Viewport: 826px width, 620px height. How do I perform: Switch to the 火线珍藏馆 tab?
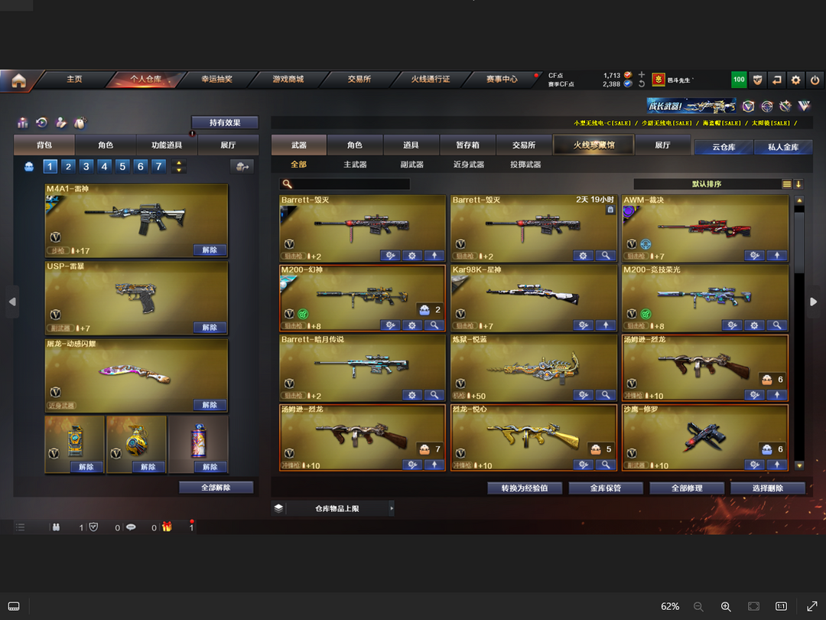[593, 145]
